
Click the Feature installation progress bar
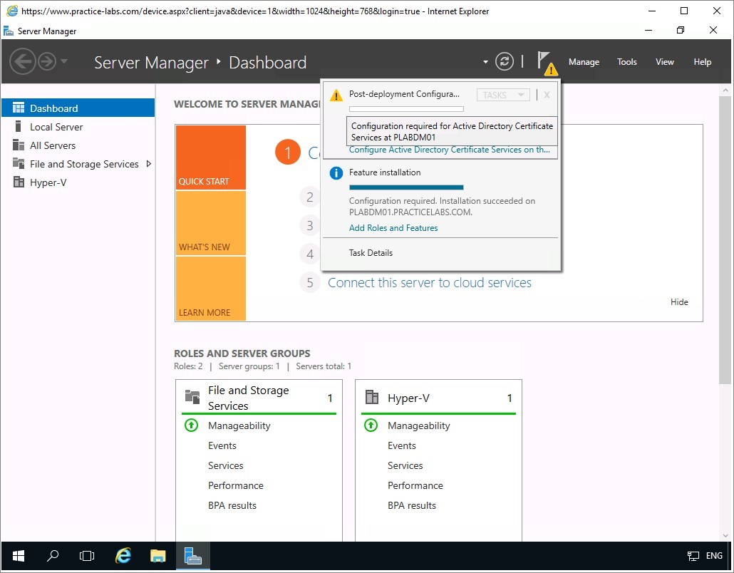pyautogui.click(x=406, y=187)
